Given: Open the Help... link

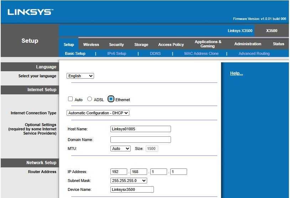Looking at the screenshot, I should (237, 73).
